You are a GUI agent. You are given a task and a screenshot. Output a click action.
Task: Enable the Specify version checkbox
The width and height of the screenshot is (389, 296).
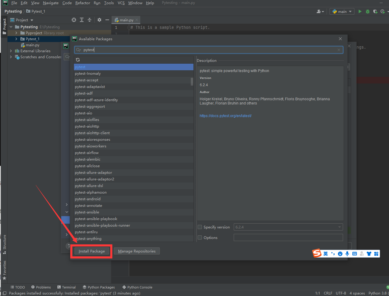coord(200,227)
